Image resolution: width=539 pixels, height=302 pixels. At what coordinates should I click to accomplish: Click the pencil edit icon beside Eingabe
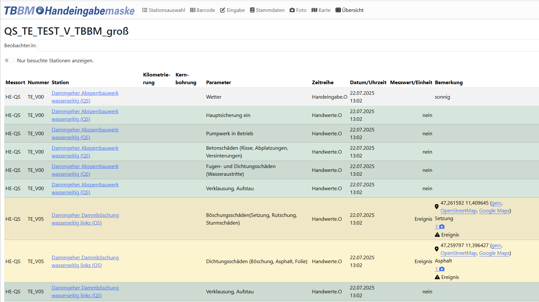pos(223,10)
